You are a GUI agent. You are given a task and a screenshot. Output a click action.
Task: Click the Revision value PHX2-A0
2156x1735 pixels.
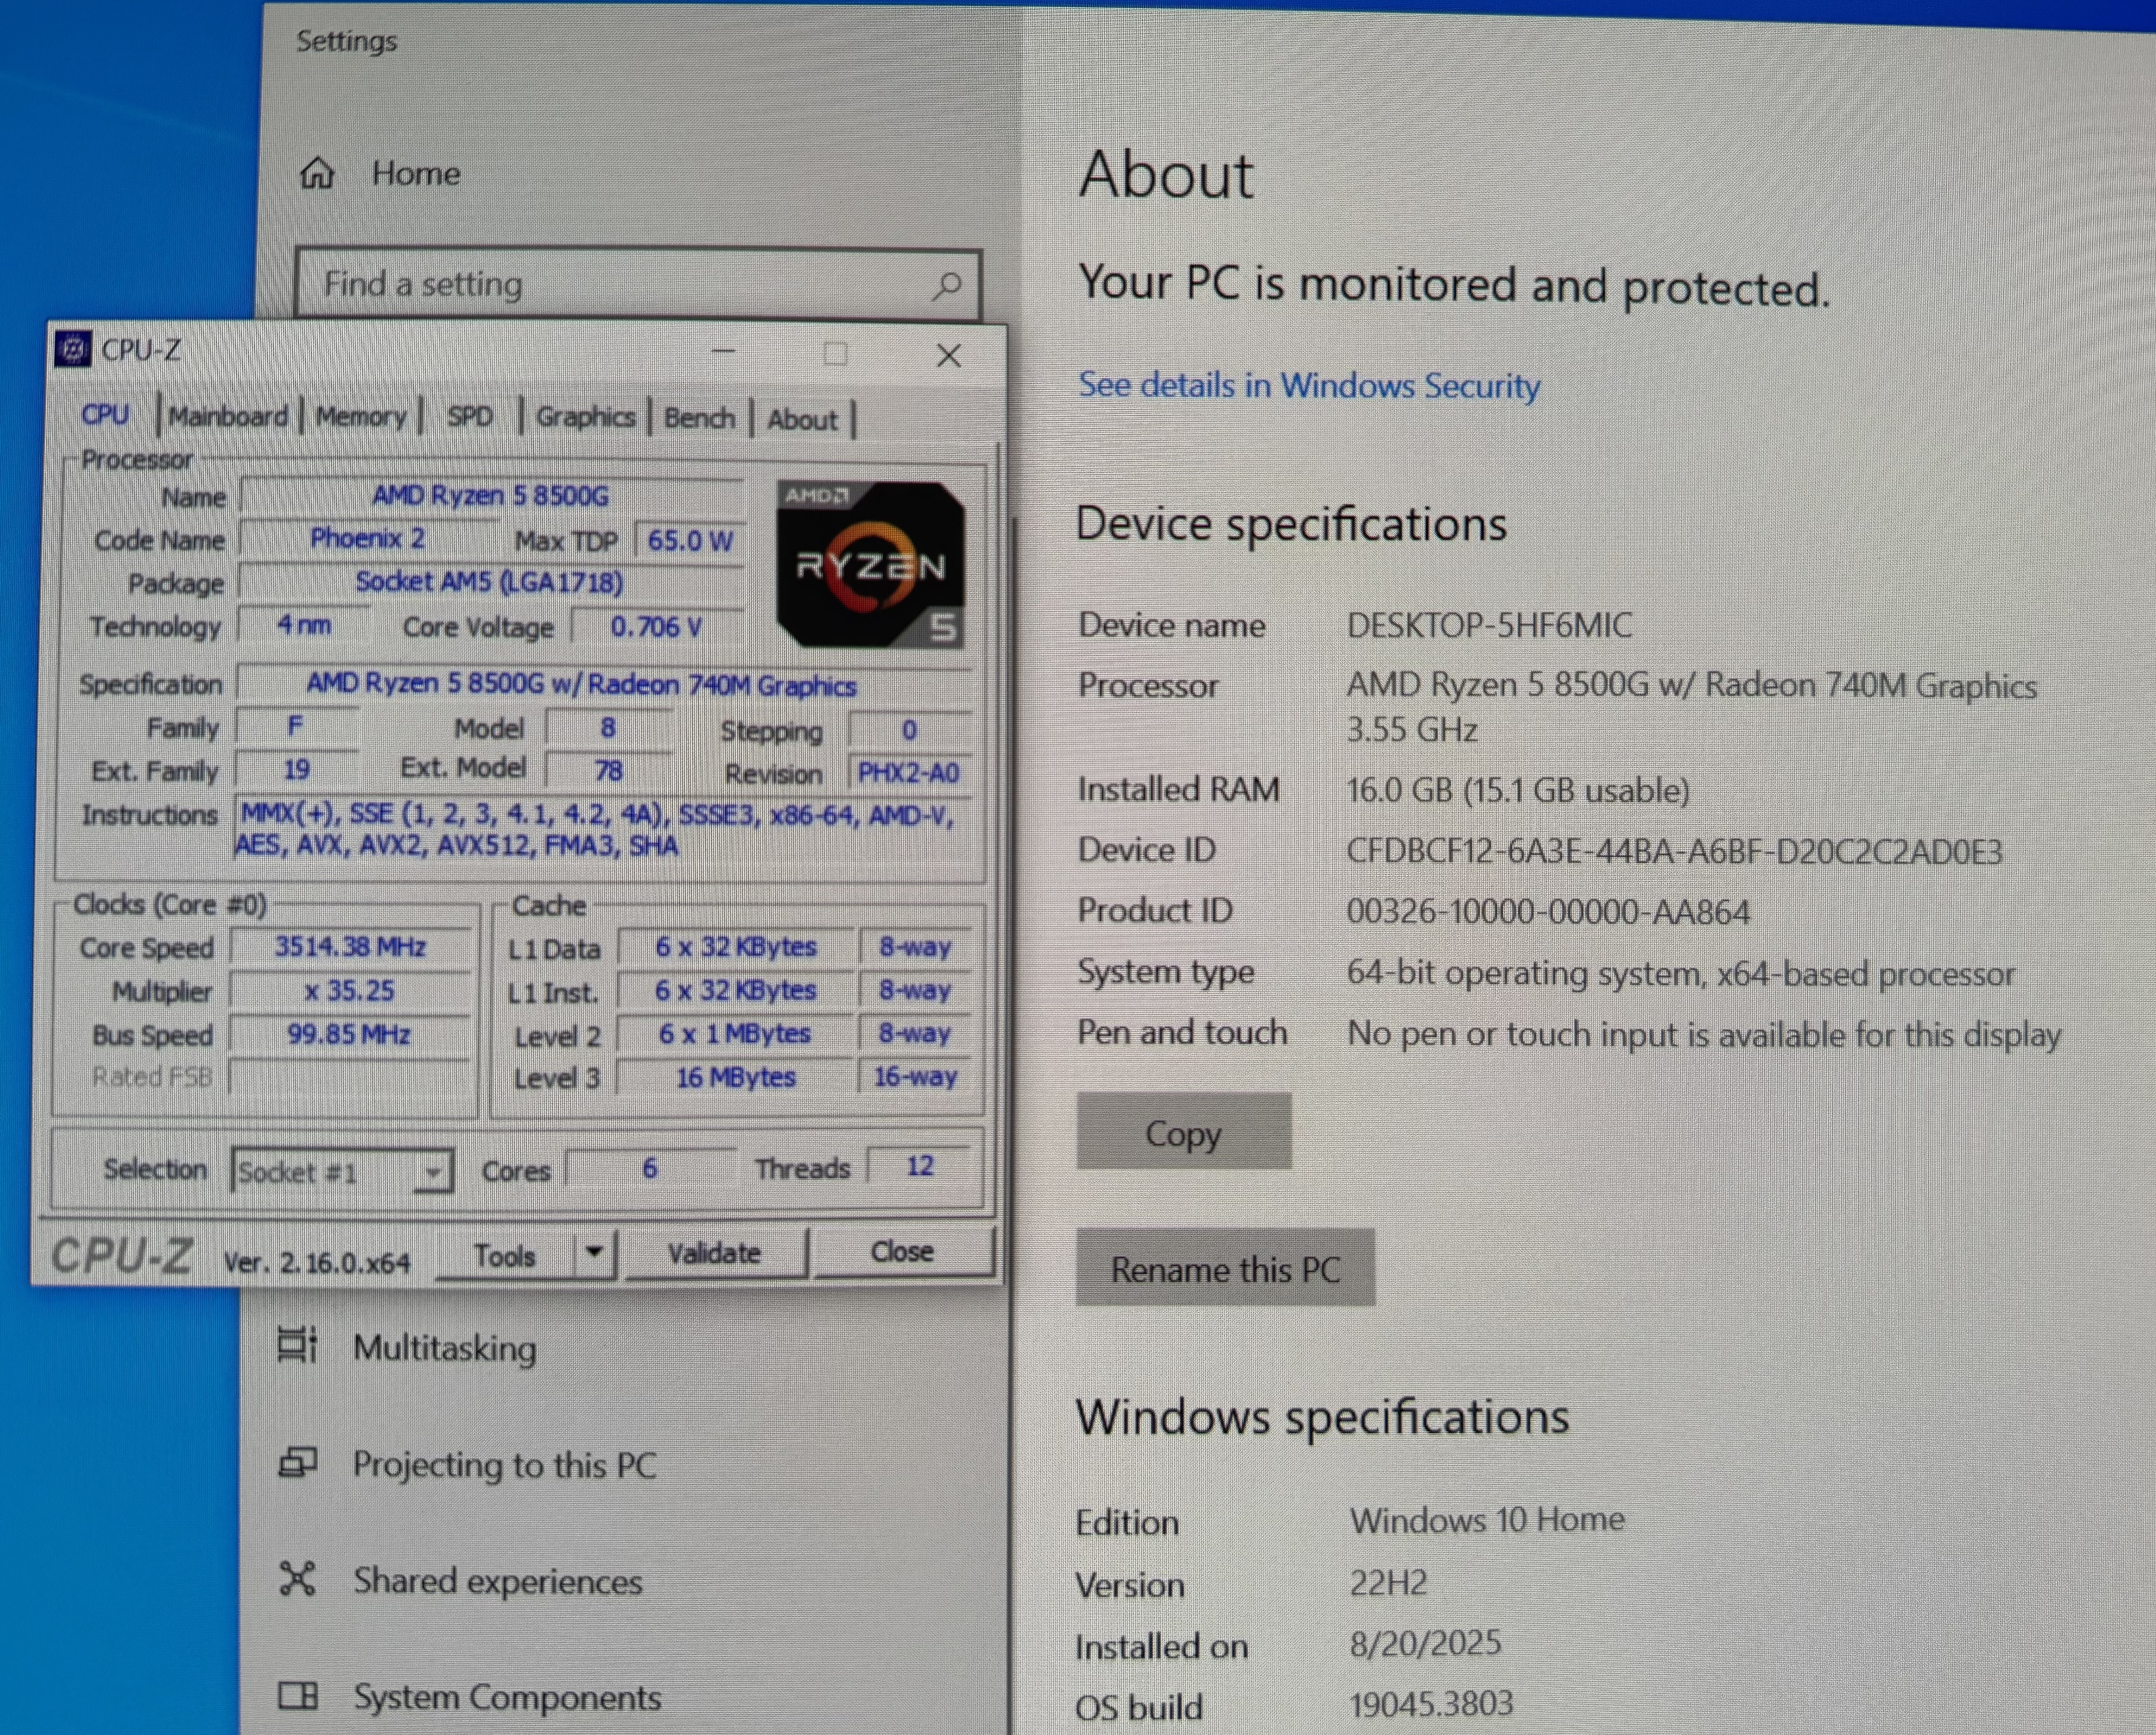[909, 773]
